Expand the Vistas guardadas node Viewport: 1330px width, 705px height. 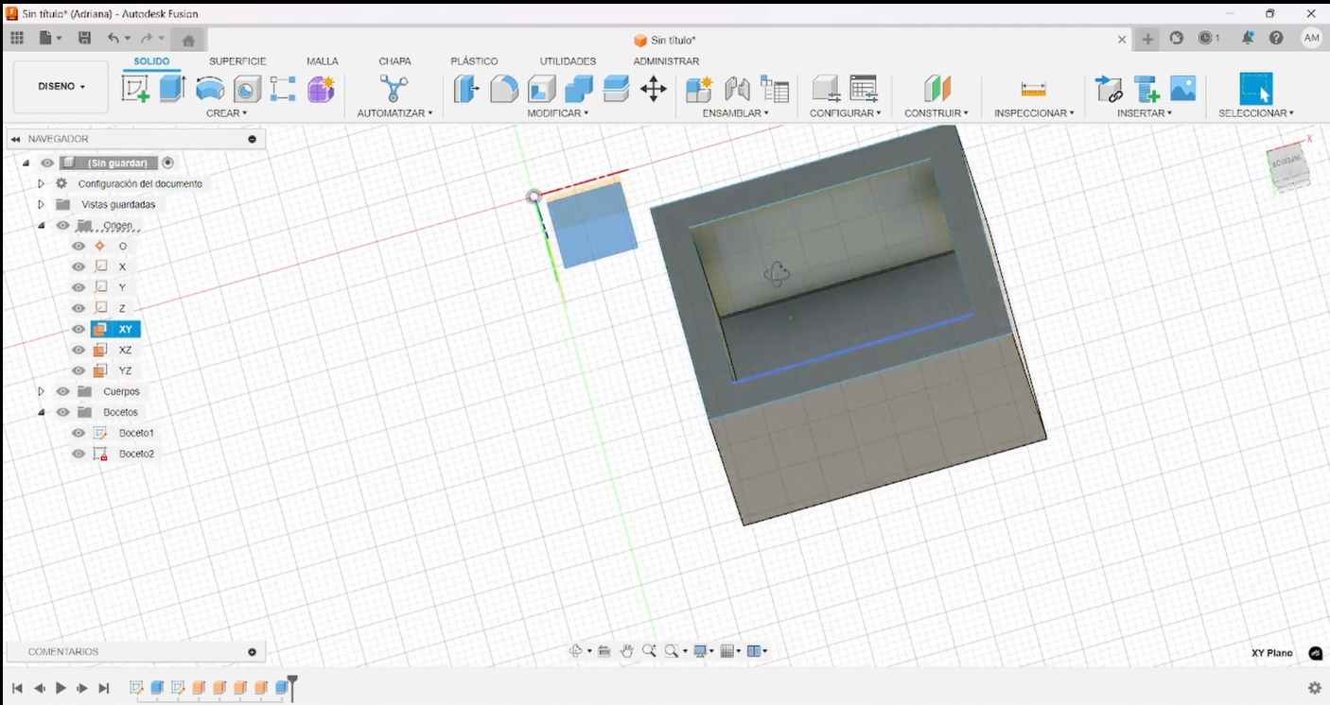[41, 204]
